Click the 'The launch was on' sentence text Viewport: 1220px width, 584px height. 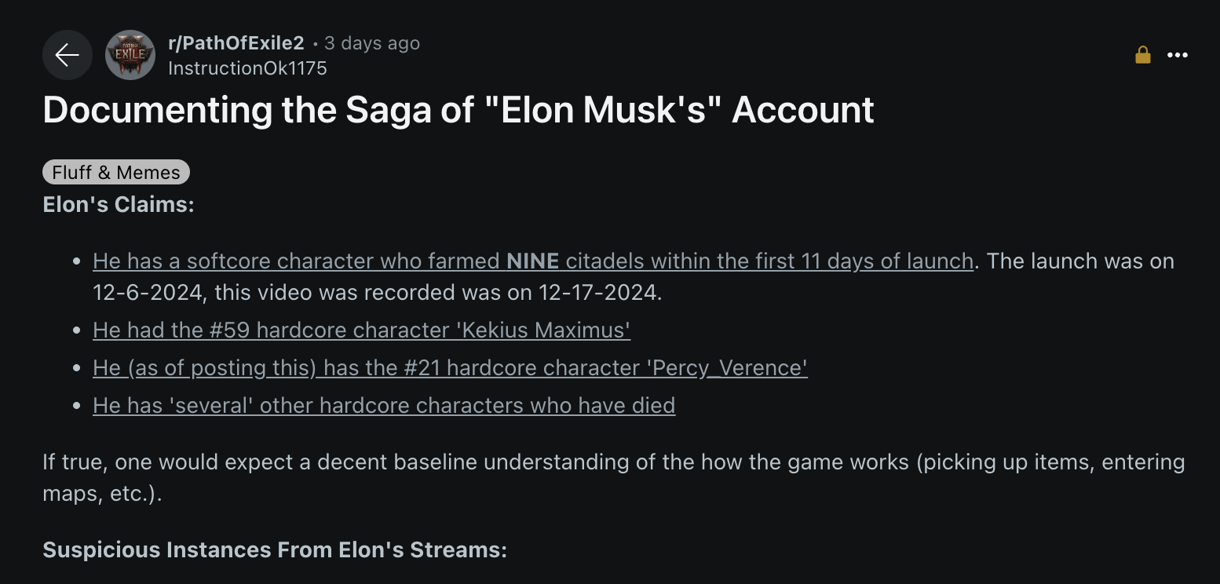point(1080,261)
